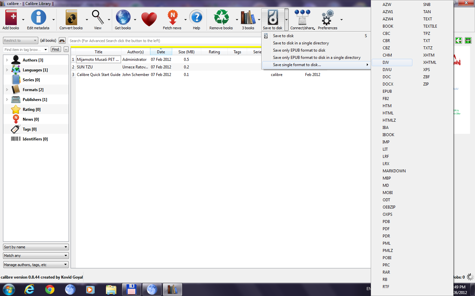The height and width of the screenshot is (296, 475).
Task: Expand the Authors [3] tree node
Action: pyautogui.click(x=7, y=60)
